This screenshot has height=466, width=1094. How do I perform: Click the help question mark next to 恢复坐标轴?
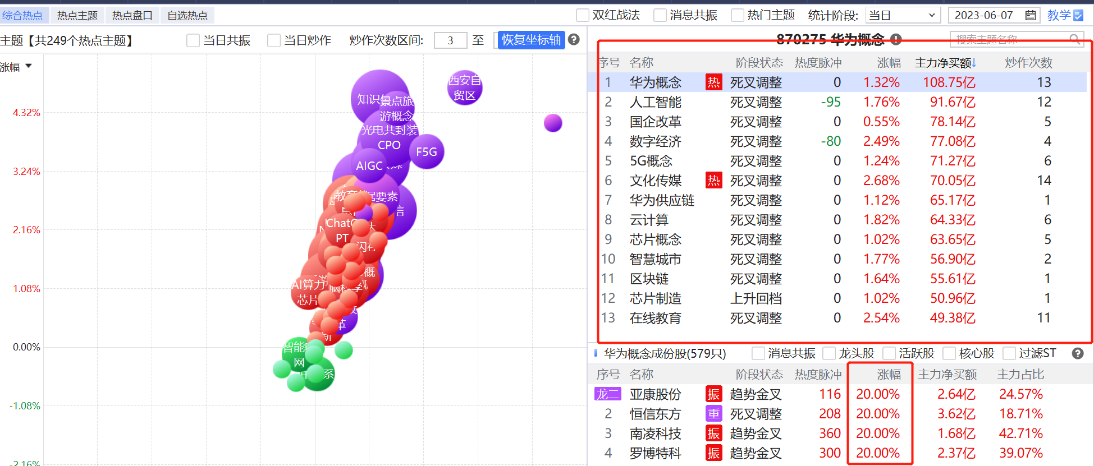[x=574, y=39]
